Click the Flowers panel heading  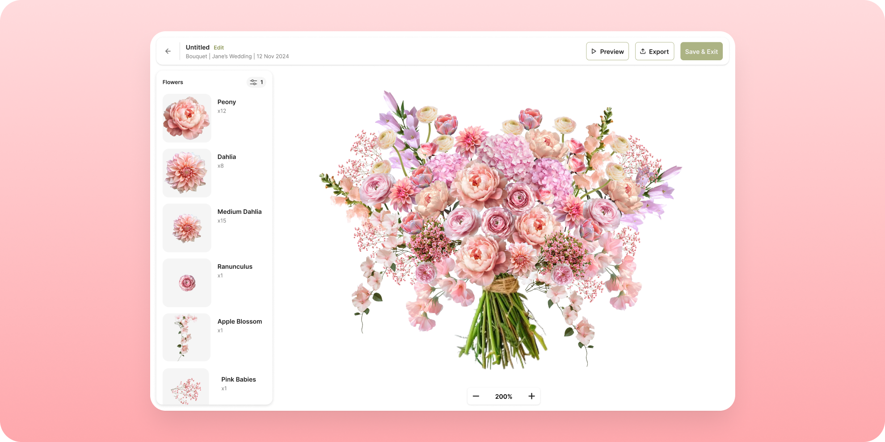[173, 82]
